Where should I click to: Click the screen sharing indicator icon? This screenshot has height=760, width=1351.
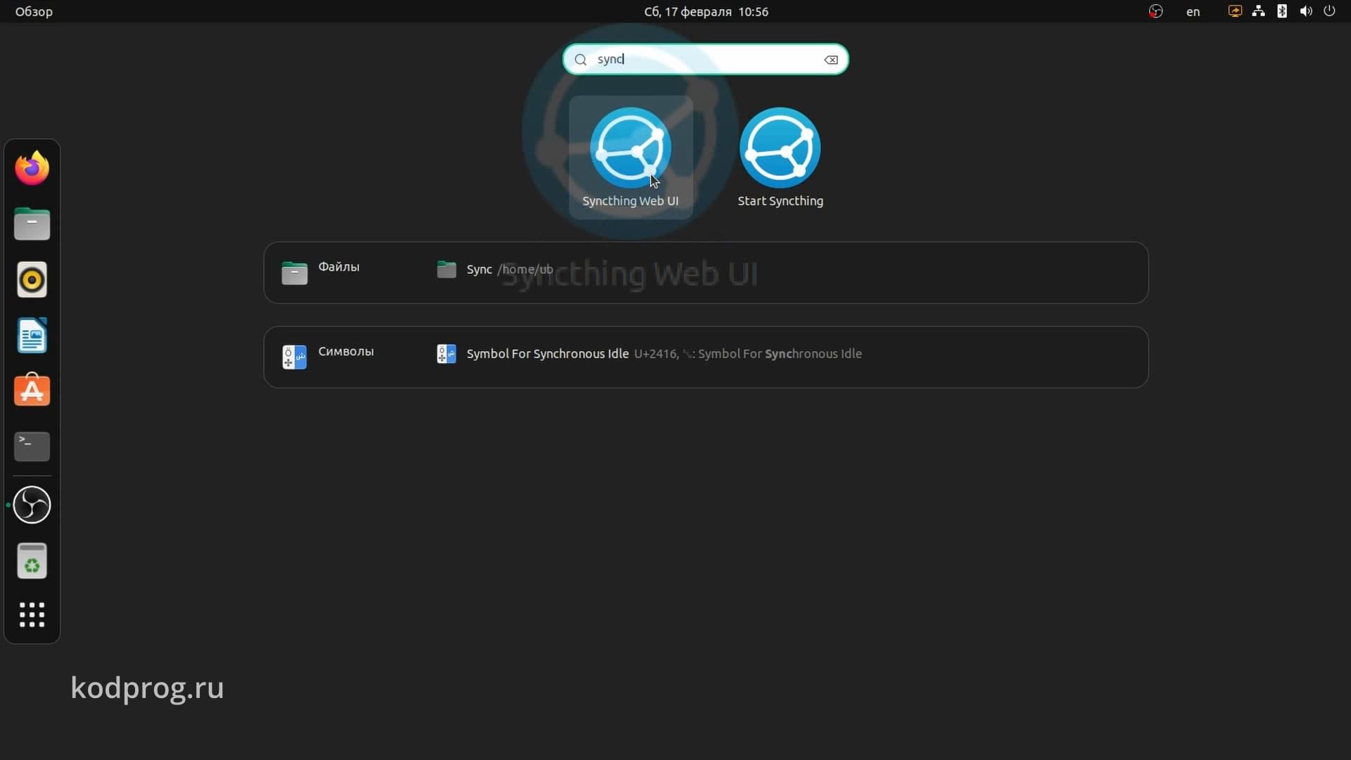point(1235,11)
